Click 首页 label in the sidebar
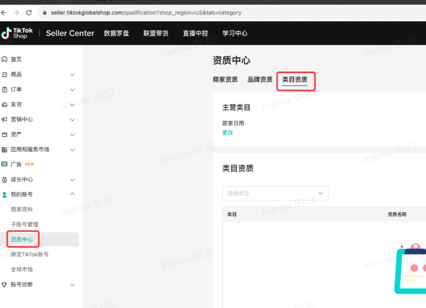The width and height of the screenshot is (426, 308). click(x=16, y=59)
